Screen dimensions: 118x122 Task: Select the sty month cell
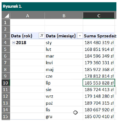[64, 42]
